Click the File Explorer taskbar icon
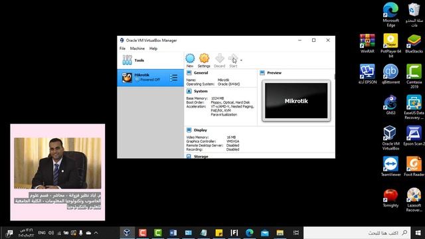The height and width of the screenshot is (239, 425). pyautogui.click(x=280, y=232)
